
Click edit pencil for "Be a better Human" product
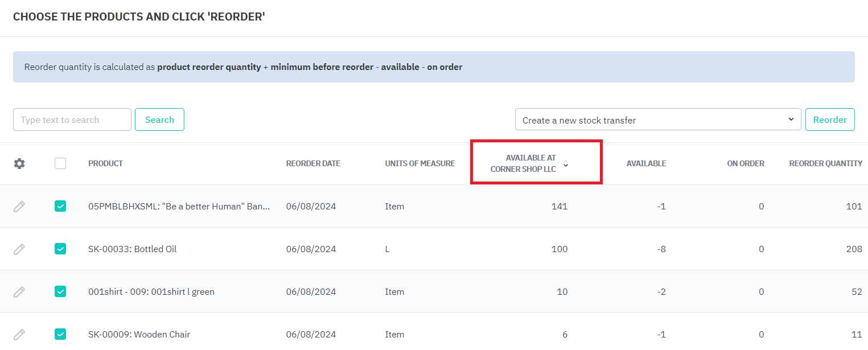pos(19,207)
